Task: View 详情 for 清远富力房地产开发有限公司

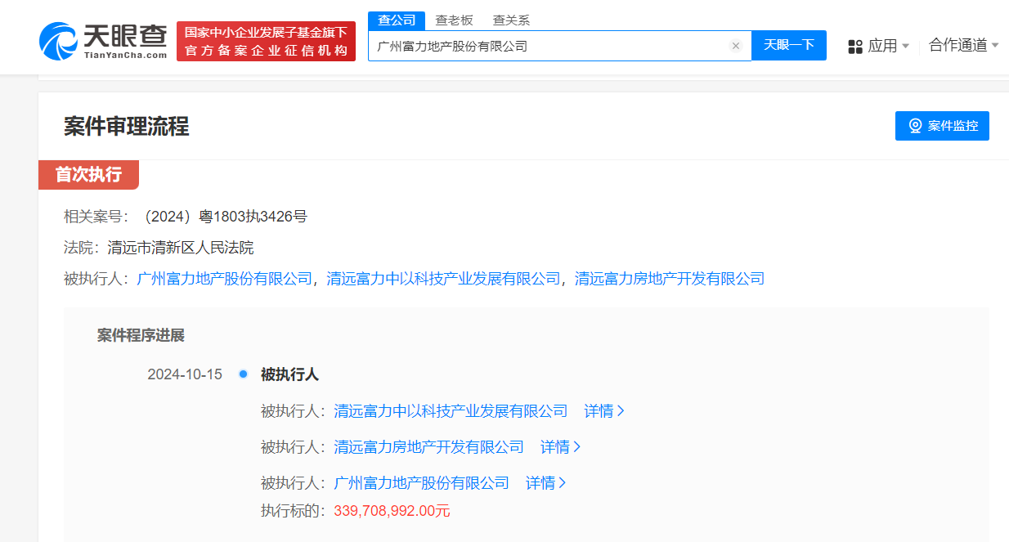Action: click(561, 447)
